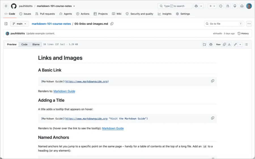Expand more edit options dropdown arrow

click(240, 45)
